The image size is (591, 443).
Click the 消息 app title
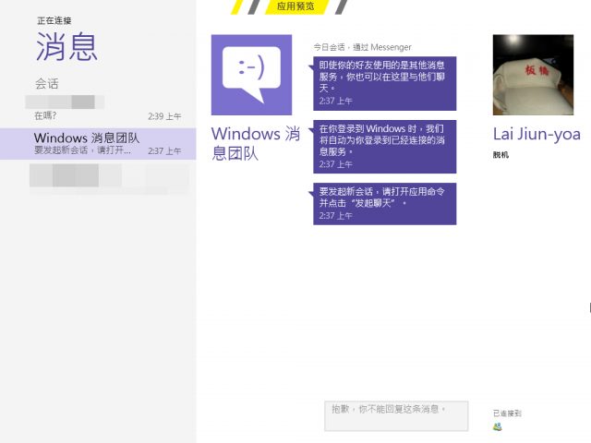click(x=66, y=47)
